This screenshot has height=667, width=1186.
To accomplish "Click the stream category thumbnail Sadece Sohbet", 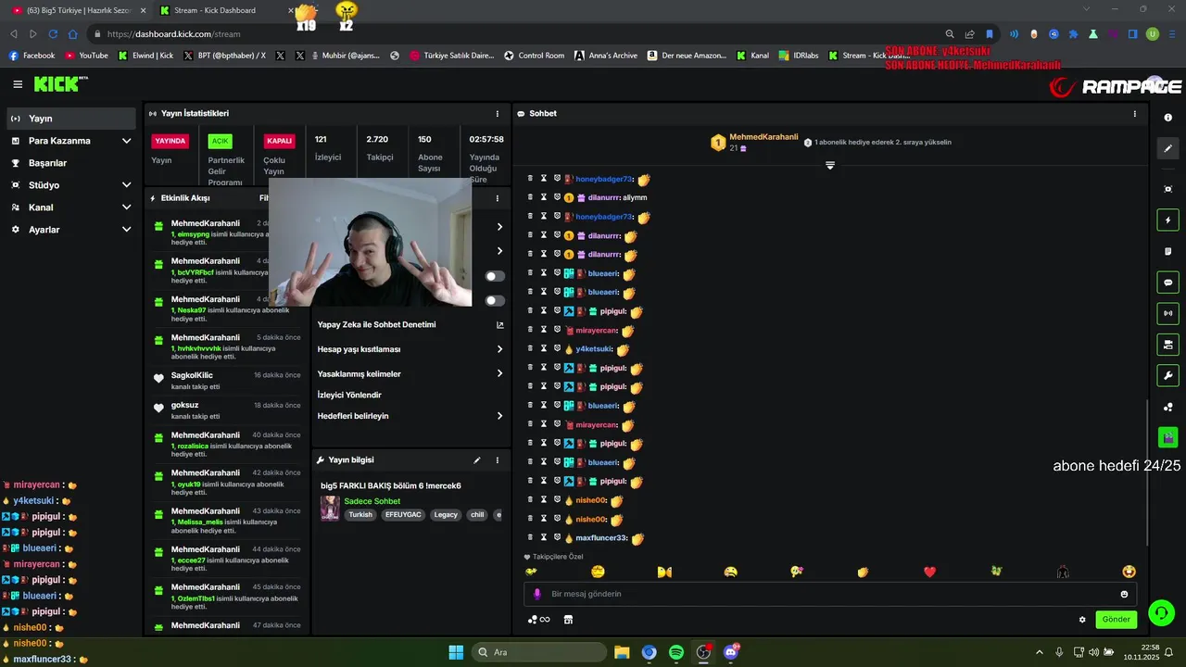I will [x=330, y=508].
